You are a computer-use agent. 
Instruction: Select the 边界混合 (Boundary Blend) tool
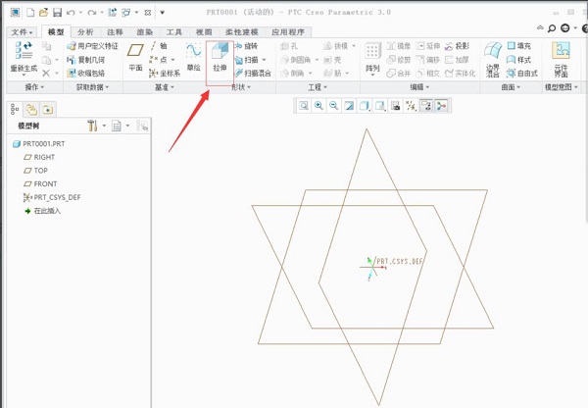[493, 57]
